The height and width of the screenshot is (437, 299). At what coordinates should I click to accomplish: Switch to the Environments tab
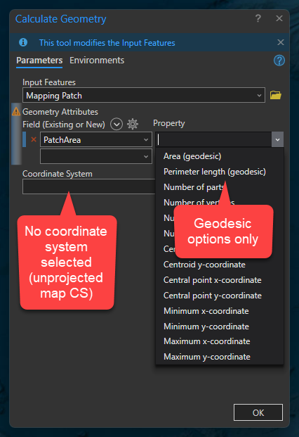pos(97,61)
